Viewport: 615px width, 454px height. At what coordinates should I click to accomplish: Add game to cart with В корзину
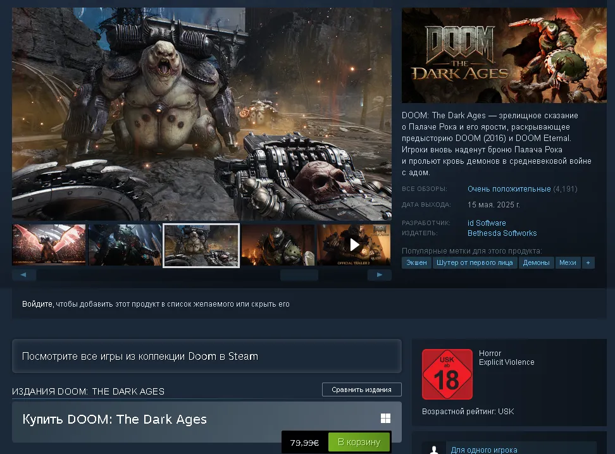(359, 442)
